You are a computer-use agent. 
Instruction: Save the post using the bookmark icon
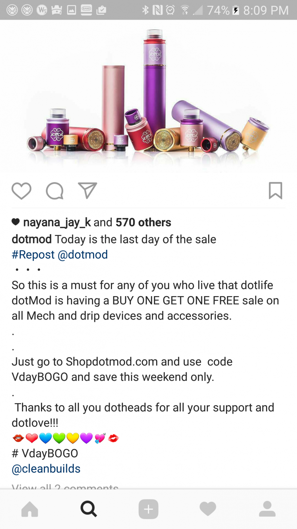[275, 190]
